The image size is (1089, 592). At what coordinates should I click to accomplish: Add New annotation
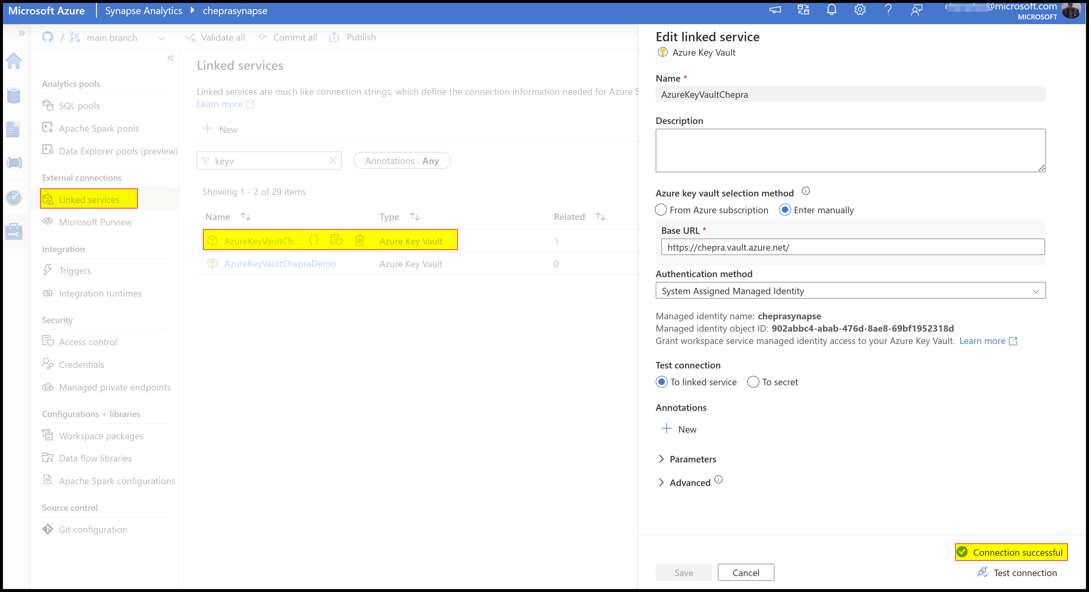(679, 429)
